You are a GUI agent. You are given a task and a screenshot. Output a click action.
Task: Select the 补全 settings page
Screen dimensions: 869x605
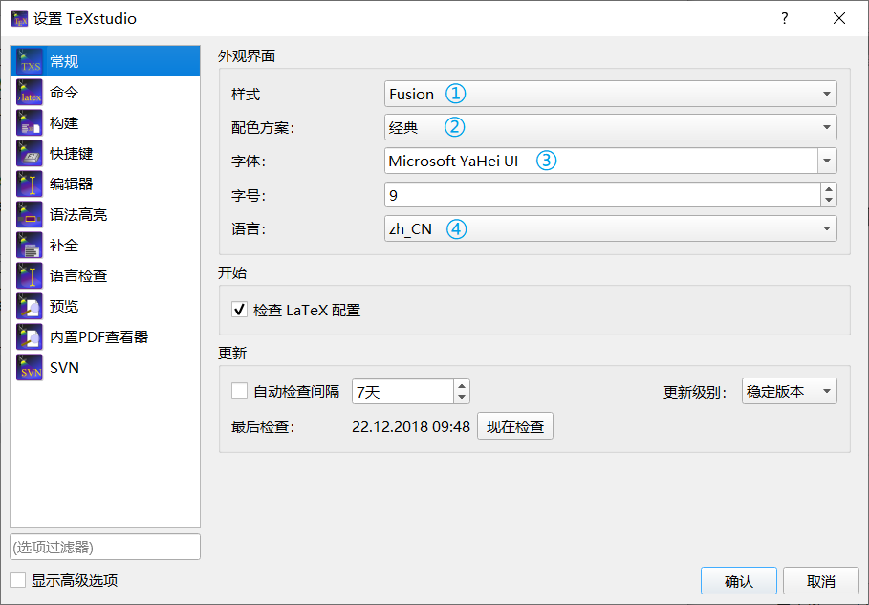(x=105, y=245)
